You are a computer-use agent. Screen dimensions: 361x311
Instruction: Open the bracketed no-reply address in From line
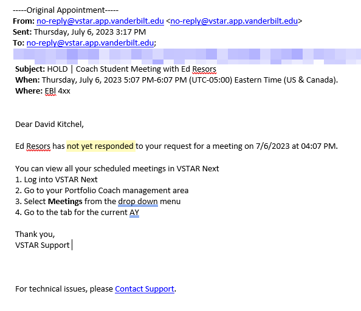click(x=234, y=21)
